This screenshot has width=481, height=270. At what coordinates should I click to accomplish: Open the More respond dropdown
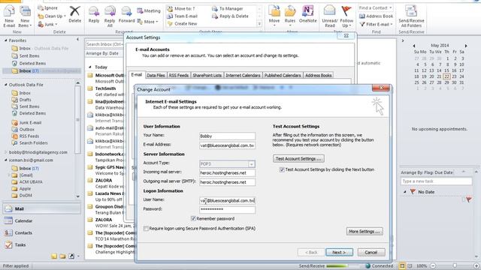tap(147, 22)
